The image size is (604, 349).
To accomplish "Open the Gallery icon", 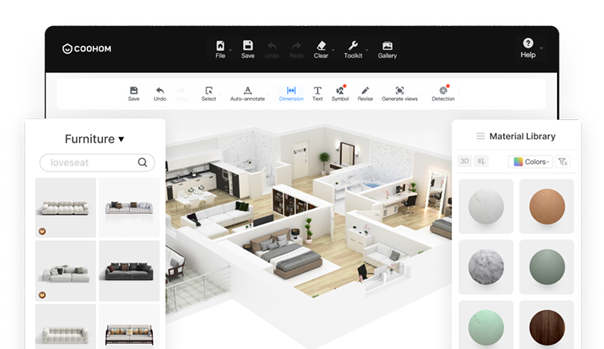I will (x=387, y=45).
